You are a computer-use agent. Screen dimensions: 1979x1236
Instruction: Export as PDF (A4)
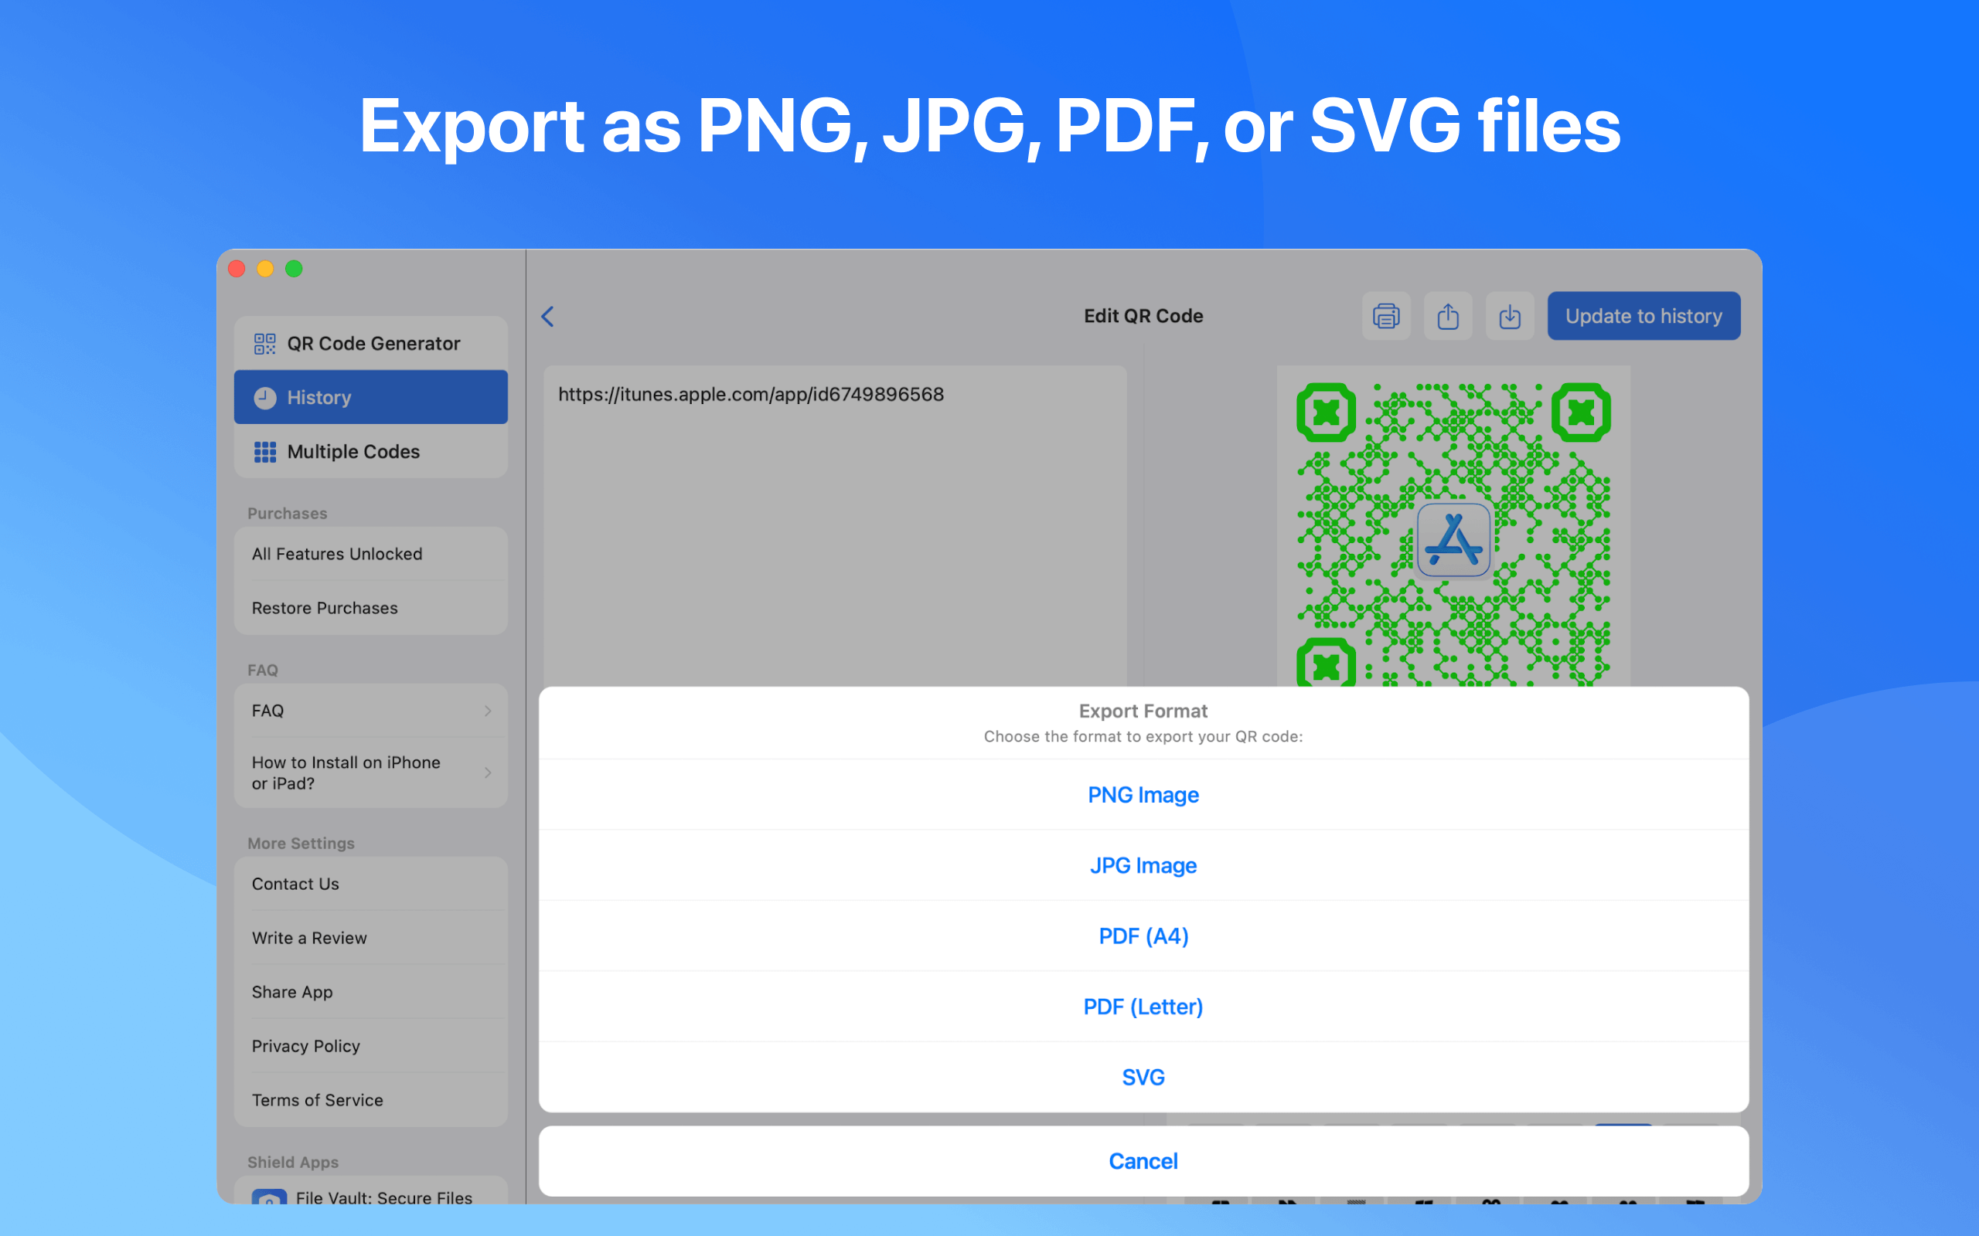(1143, 936)
